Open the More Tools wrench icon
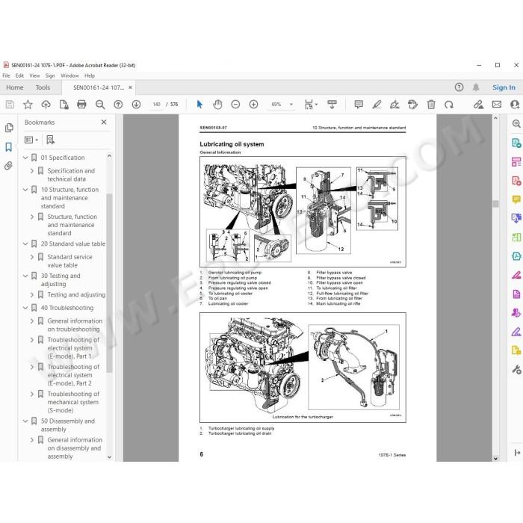This screenshot has width=523, height=523. (x=516, y=369)
